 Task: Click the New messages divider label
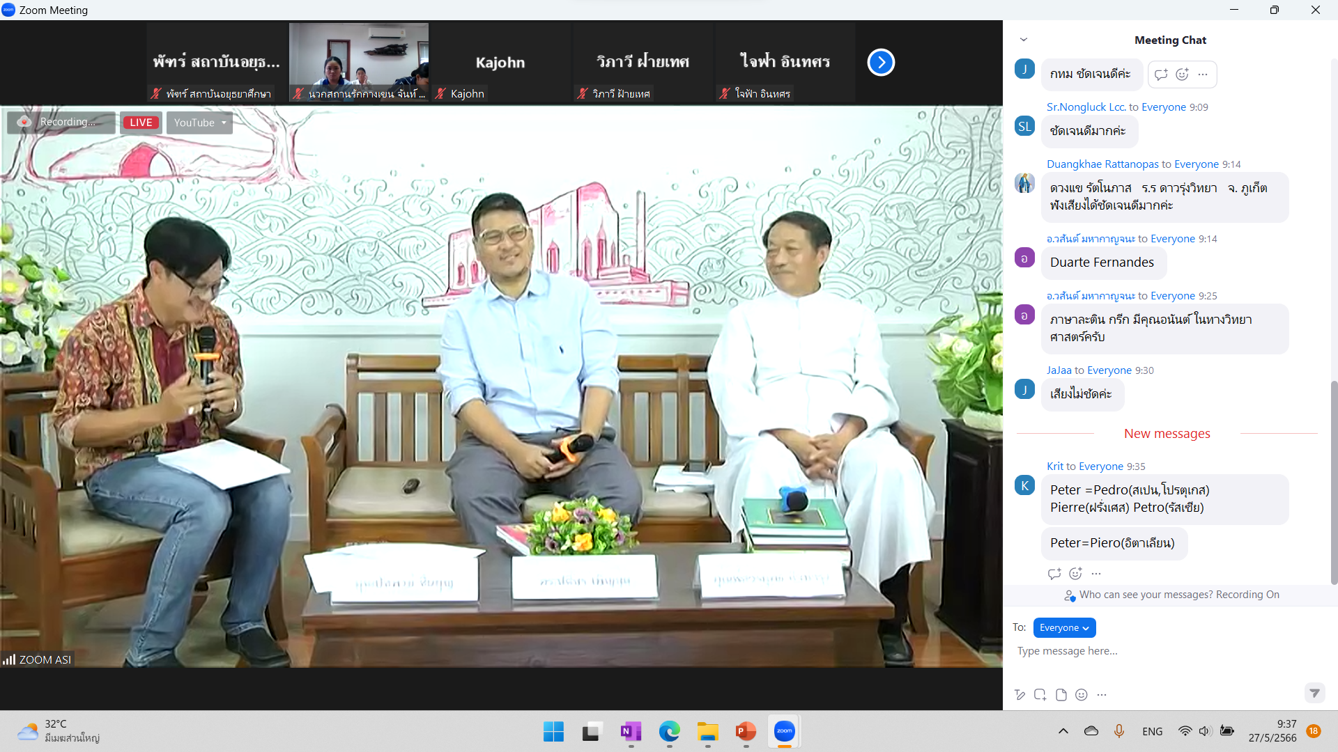(x=1167, y=434)
